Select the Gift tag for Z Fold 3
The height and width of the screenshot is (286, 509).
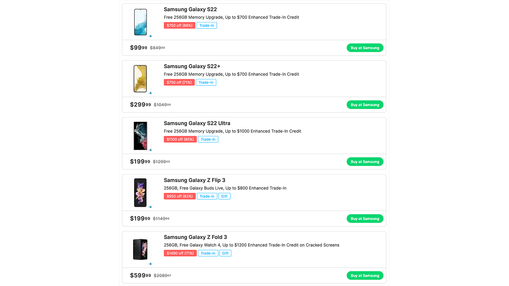[x=225, y=253]
